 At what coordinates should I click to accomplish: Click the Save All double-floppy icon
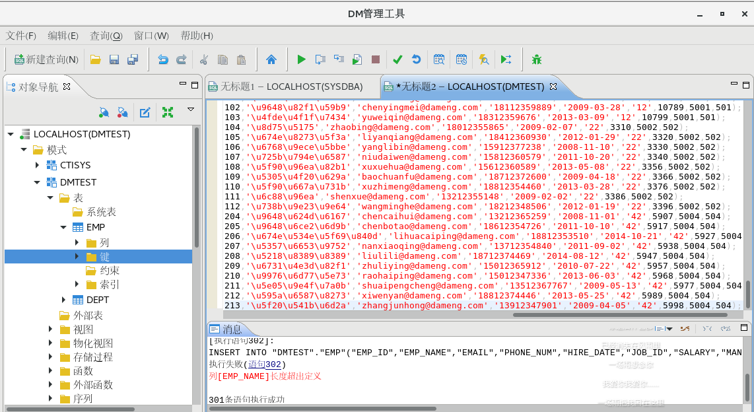tap(133, 59)
